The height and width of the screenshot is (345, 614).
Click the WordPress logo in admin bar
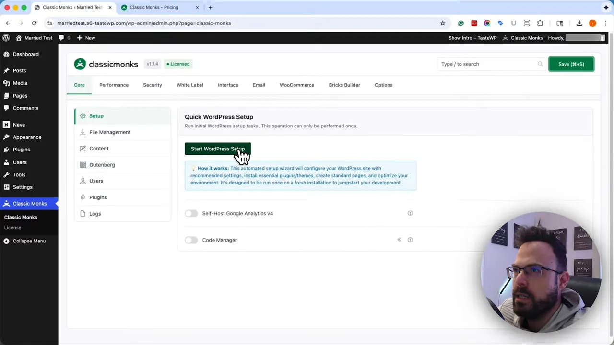tap(6, 38)
